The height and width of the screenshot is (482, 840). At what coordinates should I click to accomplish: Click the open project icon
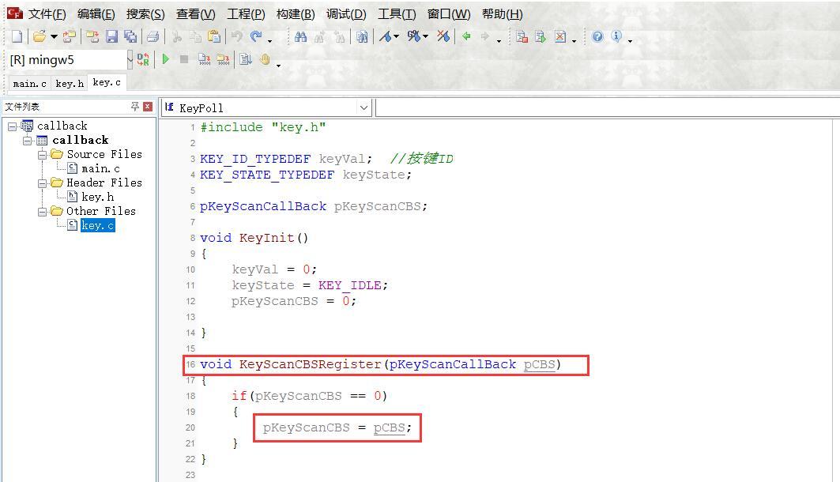[69, 36]
